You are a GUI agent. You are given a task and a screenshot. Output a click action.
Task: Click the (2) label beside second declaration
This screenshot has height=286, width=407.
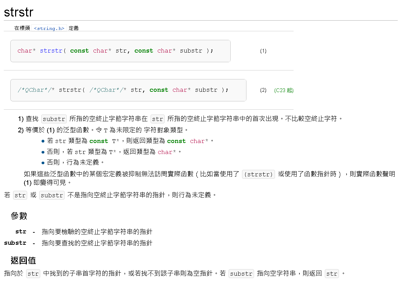pos(263,90)
